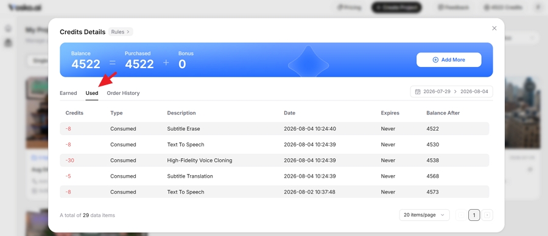Viewport: 548px width, 236px height.
Task: Set the start date 2026-07-29
Action: [437, 91]
